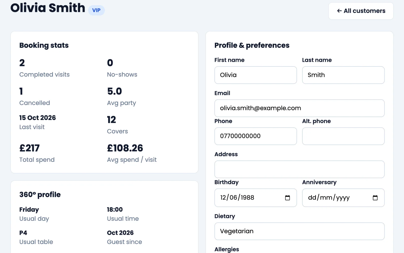Click the 'Oct 2026' guest since value
Viewport: 404px width, 253px height.
point(120,233)
